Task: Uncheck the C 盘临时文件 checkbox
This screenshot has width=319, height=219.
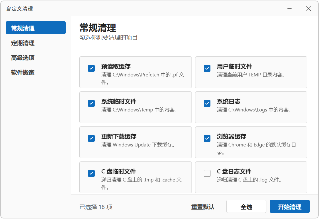Action: [x=91, y=173]
